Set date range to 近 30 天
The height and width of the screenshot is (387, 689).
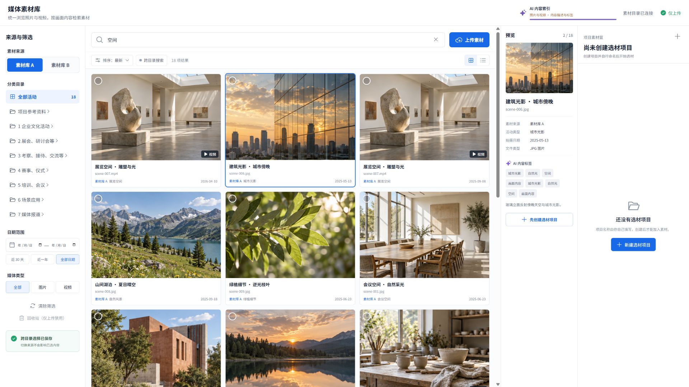17,259
